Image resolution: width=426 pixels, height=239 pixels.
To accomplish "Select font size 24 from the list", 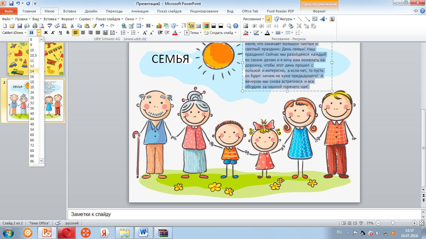I will coord(32,92).
